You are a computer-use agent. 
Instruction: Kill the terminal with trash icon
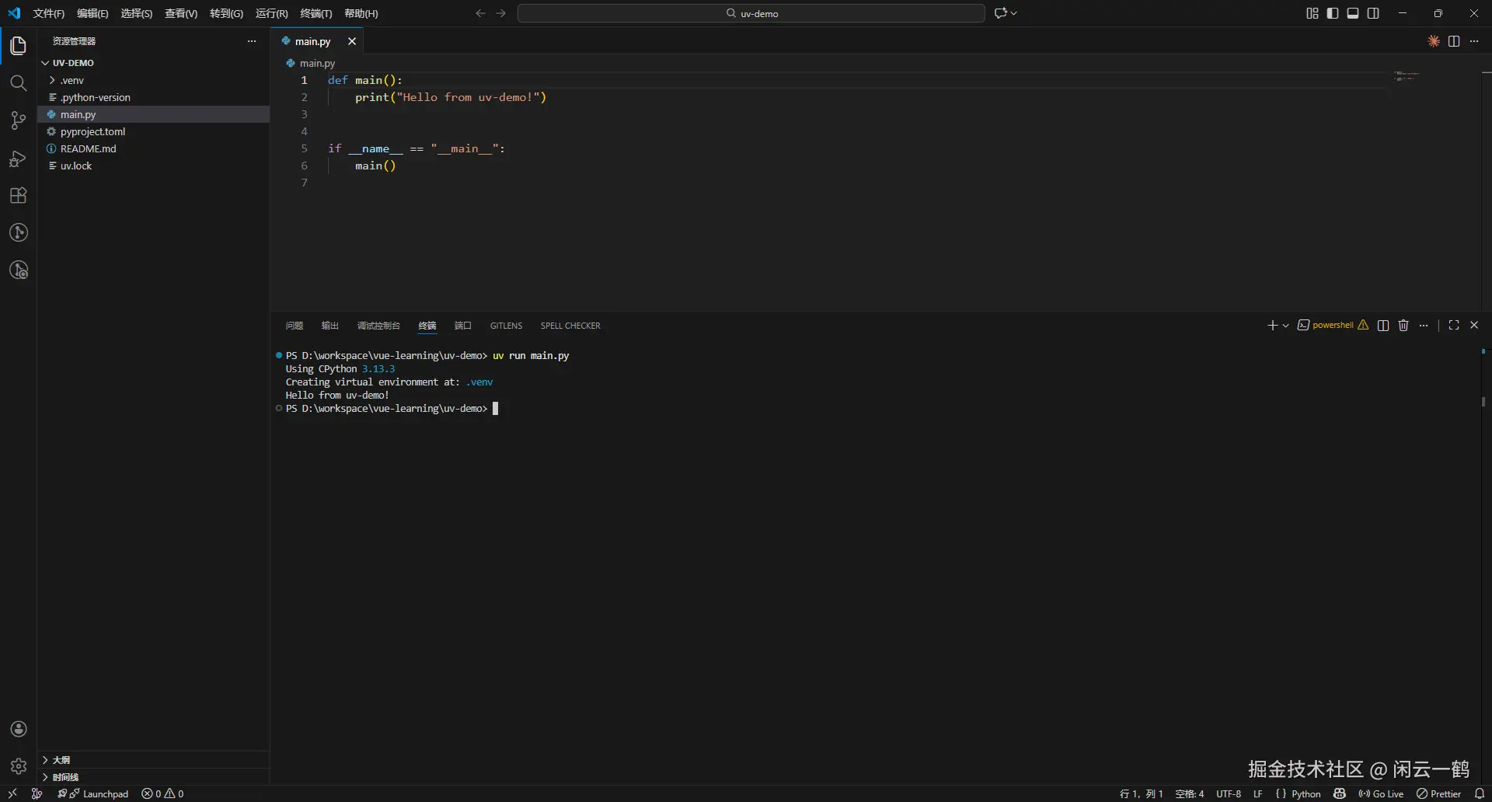coord(1403,326)
